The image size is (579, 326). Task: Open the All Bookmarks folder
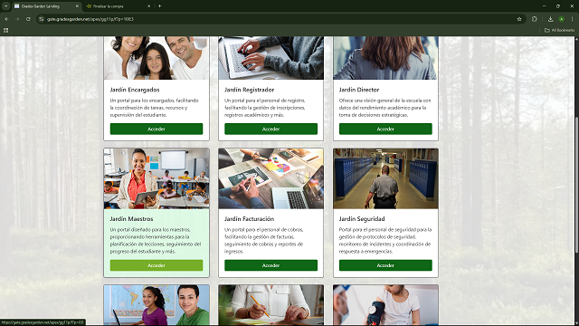pyautogui.click(x=559, y=30)
